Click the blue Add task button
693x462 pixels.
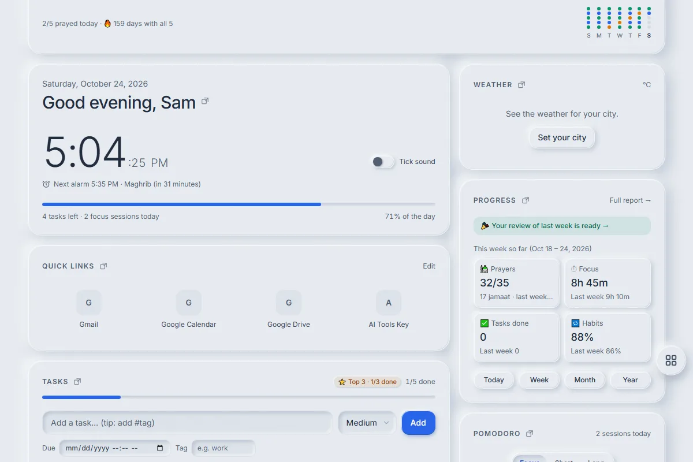(x=418, y=423)
